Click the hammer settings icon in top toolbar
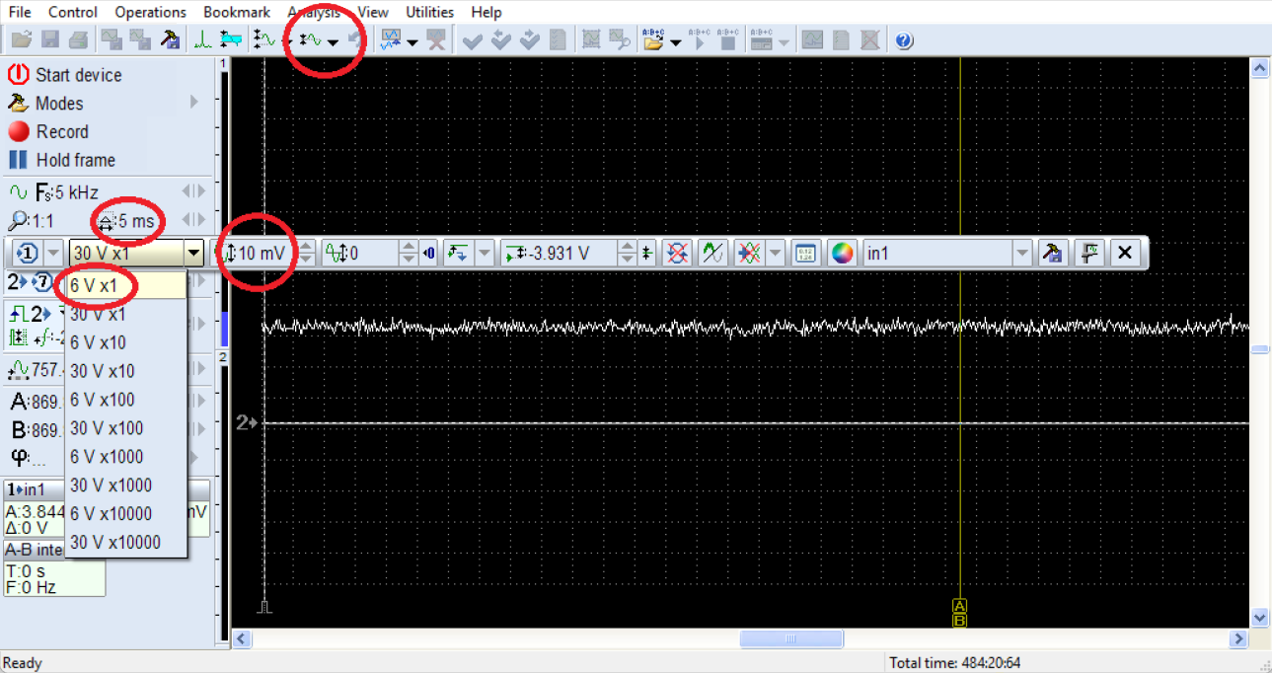This screenshot has height=673, width=1272. 171,40
